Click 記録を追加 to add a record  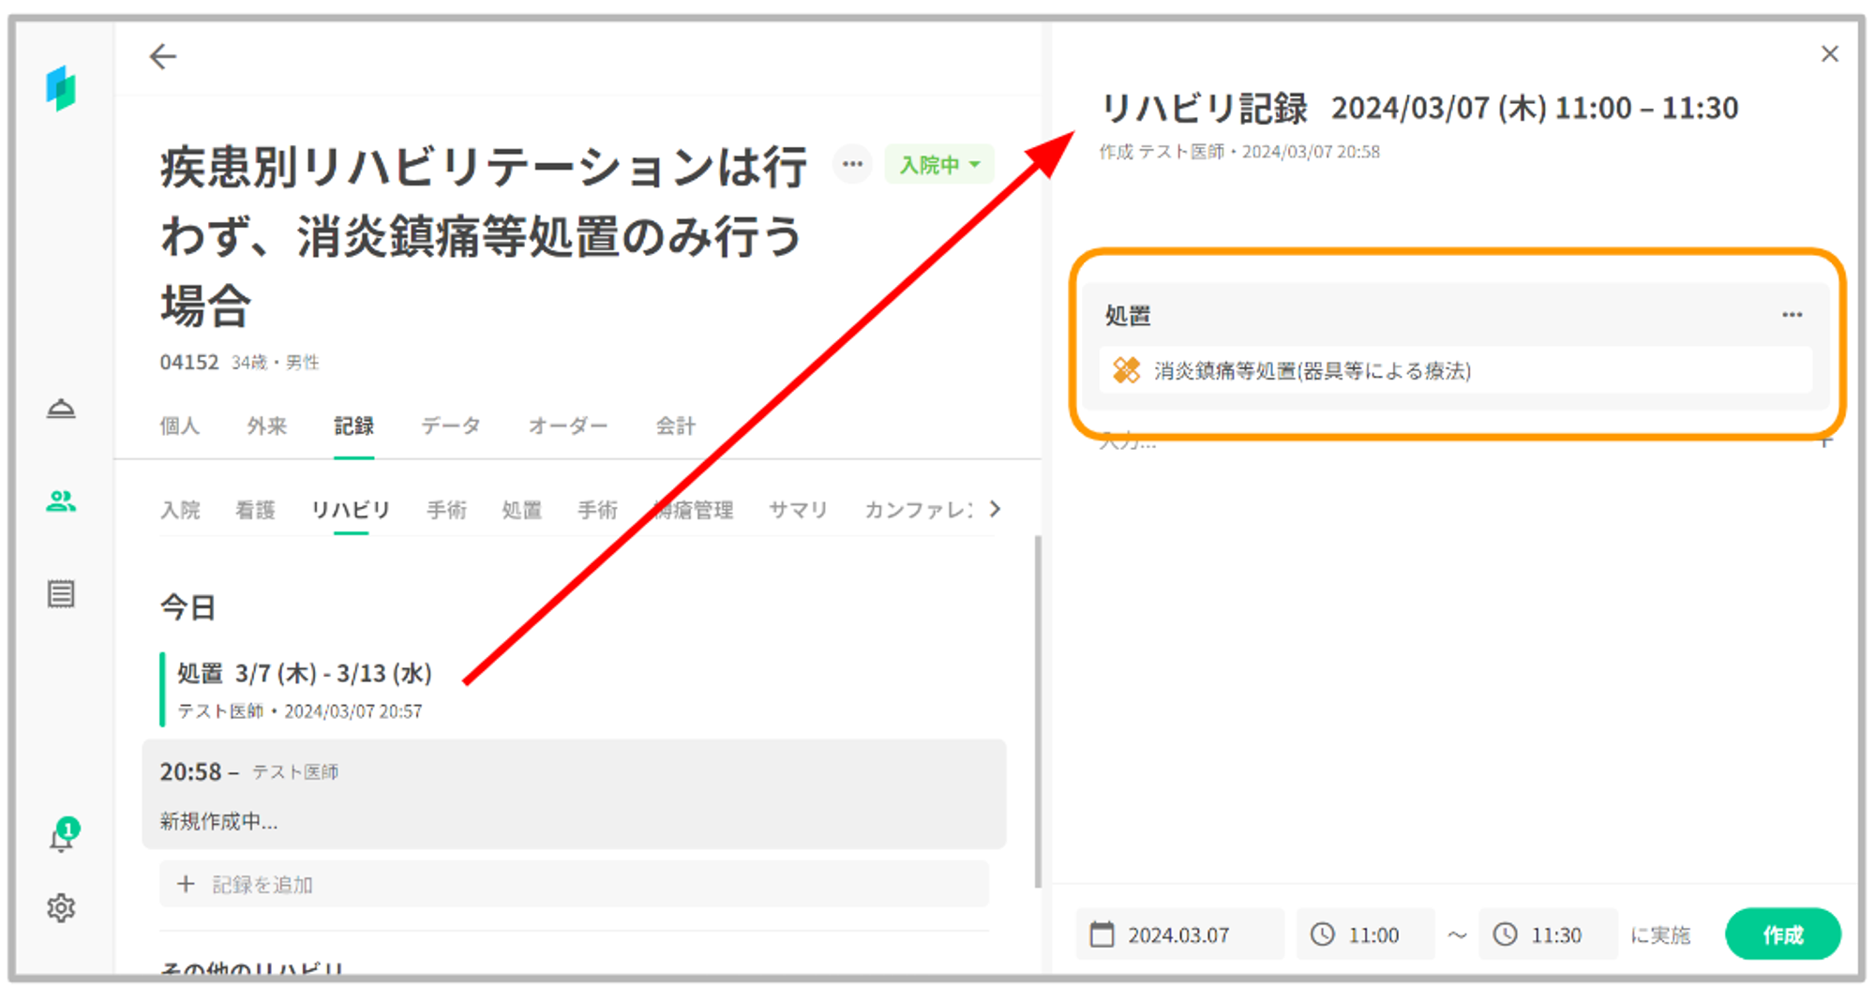(x=574, y=884)
